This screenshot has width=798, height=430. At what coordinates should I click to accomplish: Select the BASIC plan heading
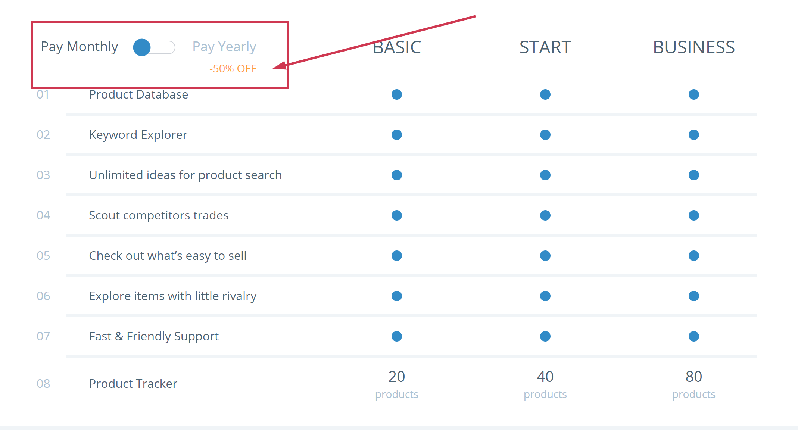(397, 47)
